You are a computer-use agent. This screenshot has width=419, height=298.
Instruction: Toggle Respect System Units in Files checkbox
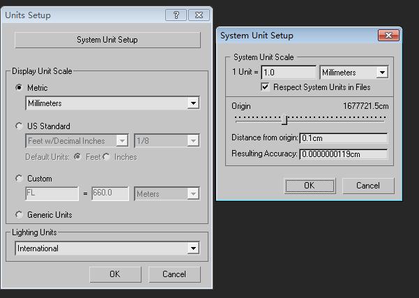(x=266, y=87)
